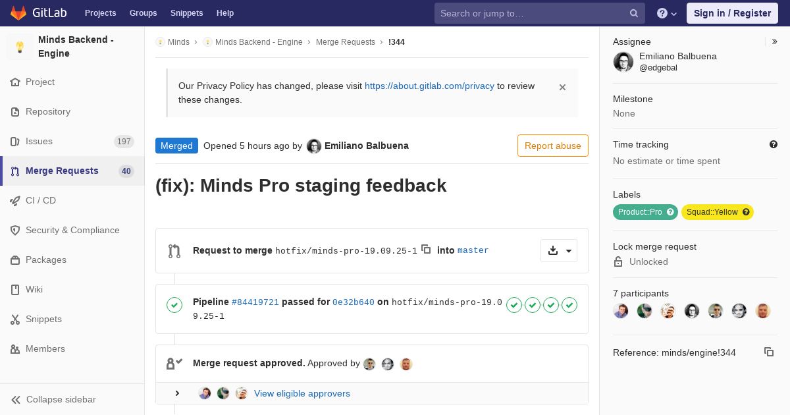Copy the reference minds/engine!344
This screenshot has width=790, height=415.
tap(769, 352)
